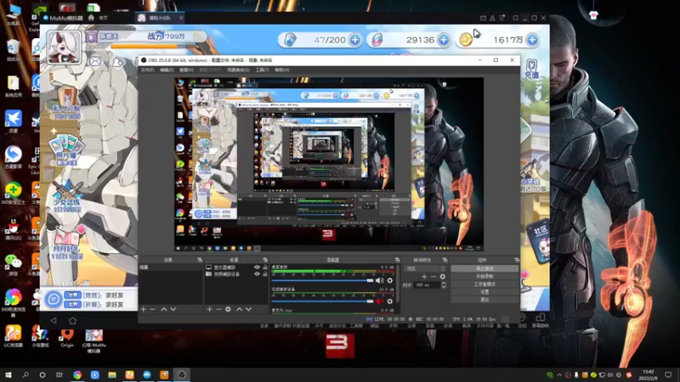Switch to MuMu emulator home tab

coord(99,17)
